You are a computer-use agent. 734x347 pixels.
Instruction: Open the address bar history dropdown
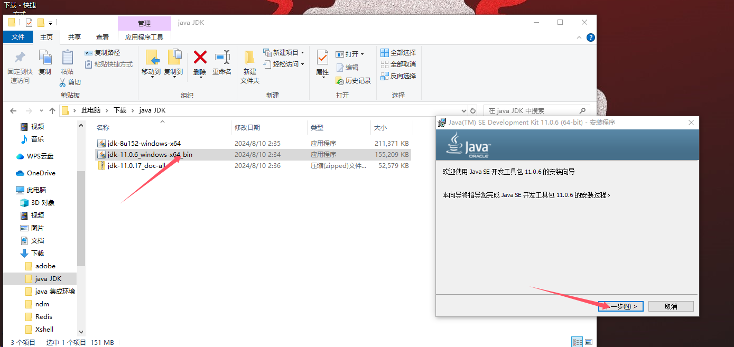[463, 110]
